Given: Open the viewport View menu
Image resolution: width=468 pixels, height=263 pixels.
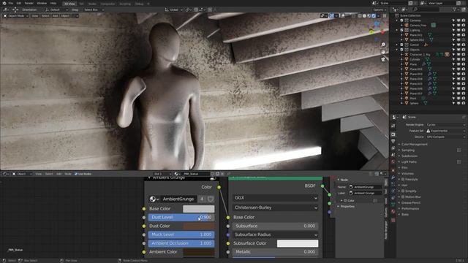Looking at the screenshot, I should point(35,16).
